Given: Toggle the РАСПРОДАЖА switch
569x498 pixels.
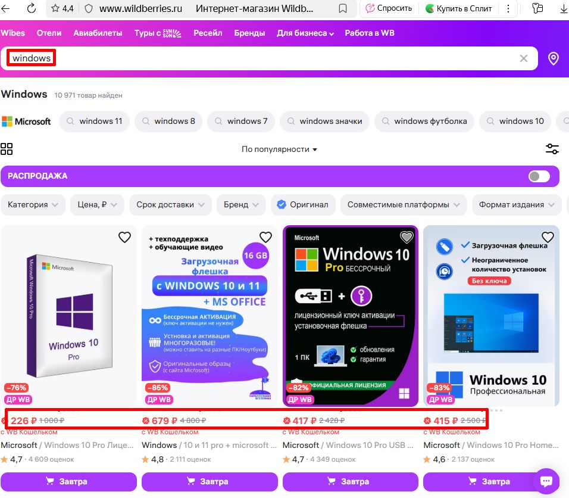Looking at the screenshot, I should pos(539,176).
